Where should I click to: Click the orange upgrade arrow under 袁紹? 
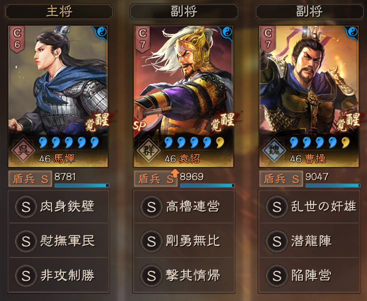(x=174, y=173)
